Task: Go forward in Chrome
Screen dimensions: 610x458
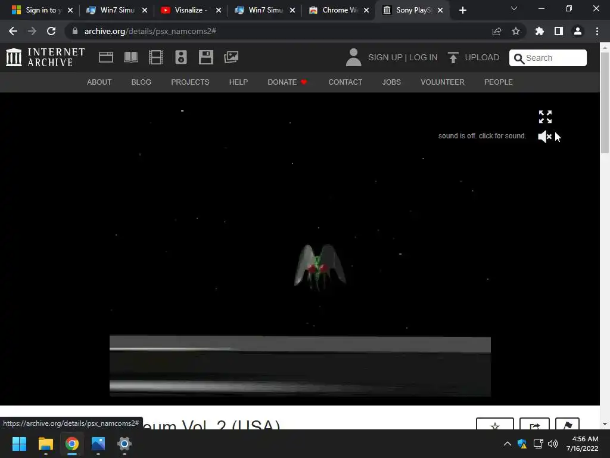Action: coord(32,31)
